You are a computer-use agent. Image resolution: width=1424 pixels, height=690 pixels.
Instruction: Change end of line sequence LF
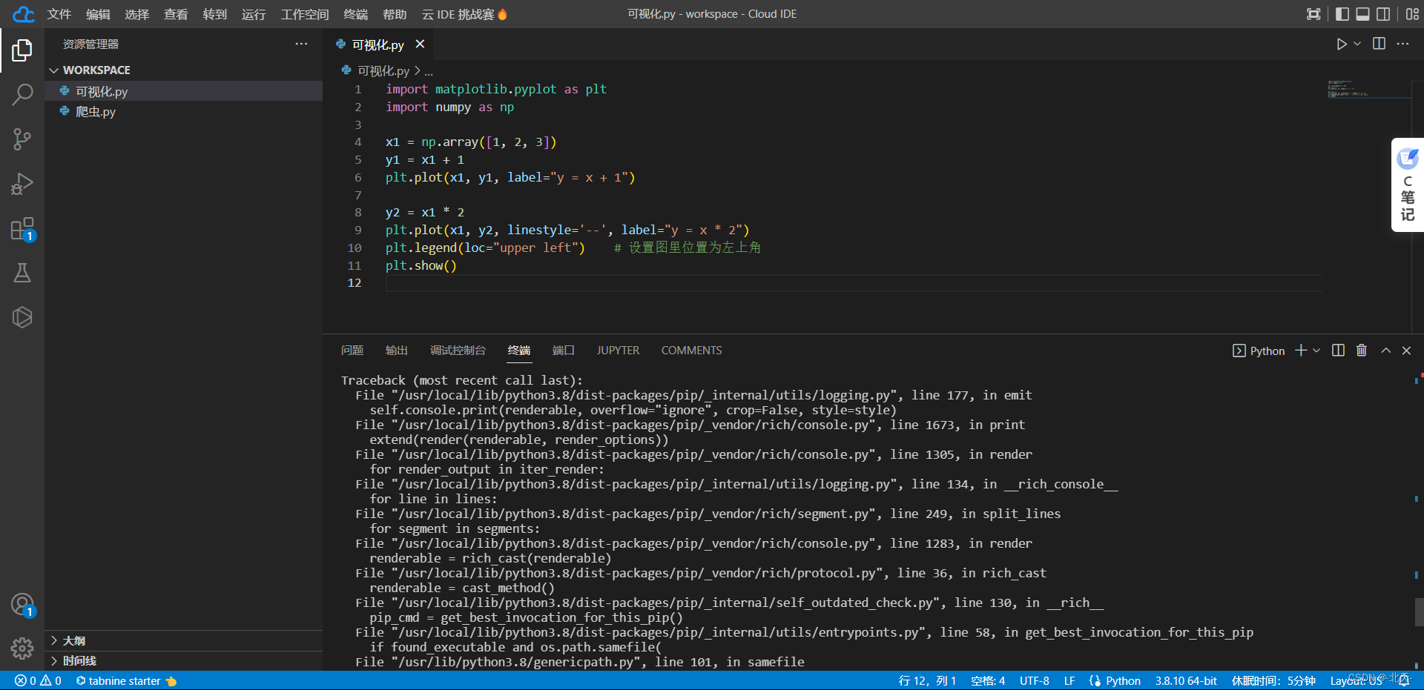coord(1069,680)
